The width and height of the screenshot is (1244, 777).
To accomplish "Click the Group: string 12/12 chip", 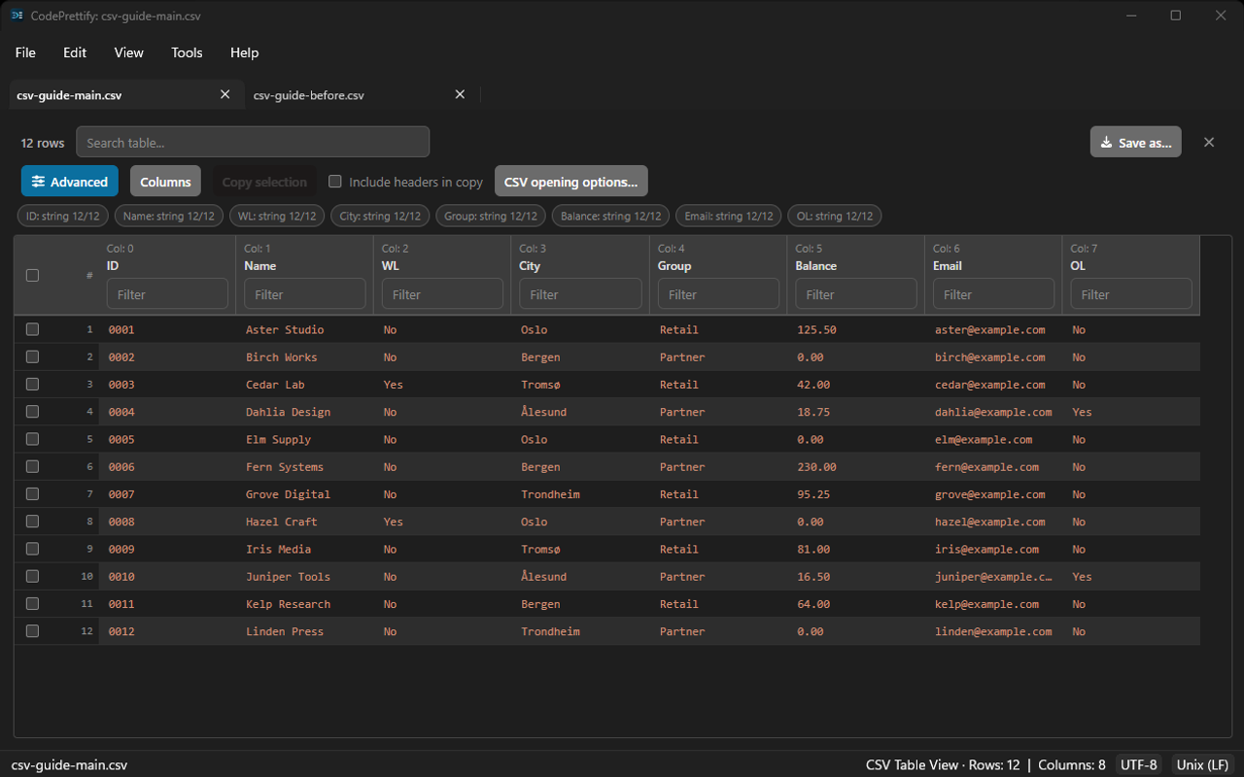I will click(491, 216).
